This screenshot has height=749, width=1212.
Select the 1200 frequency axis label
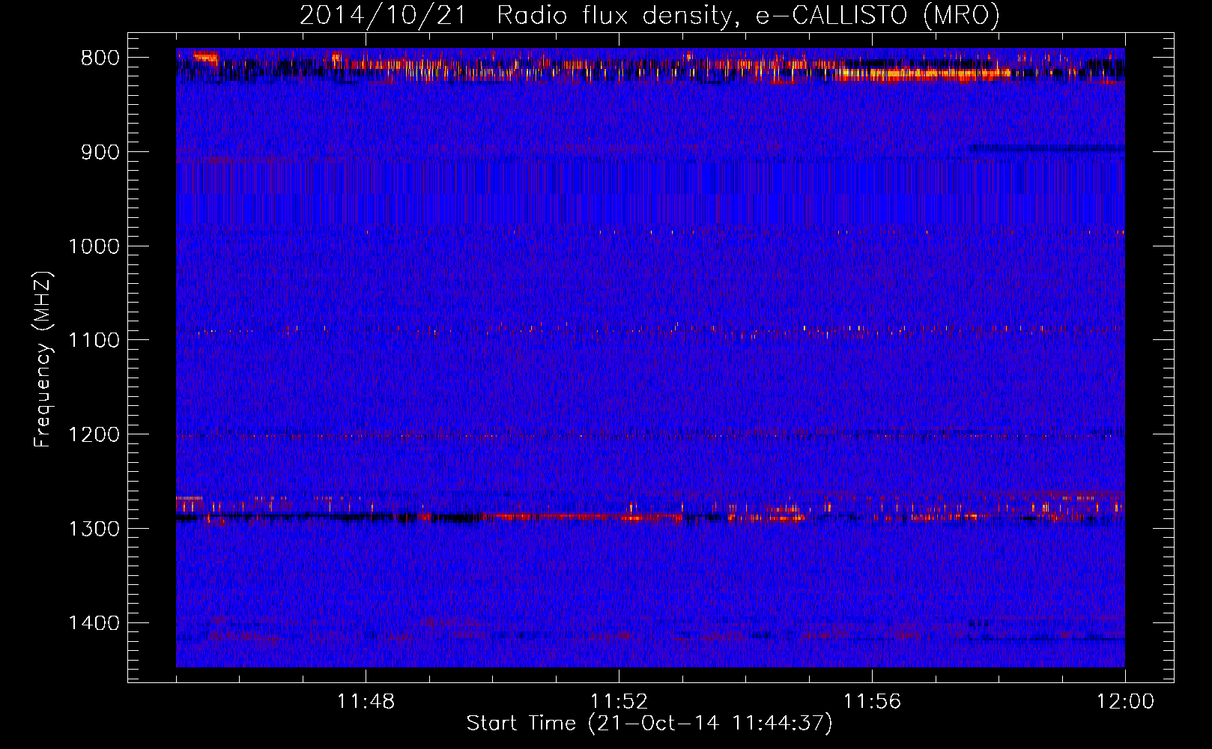[94, 434]
